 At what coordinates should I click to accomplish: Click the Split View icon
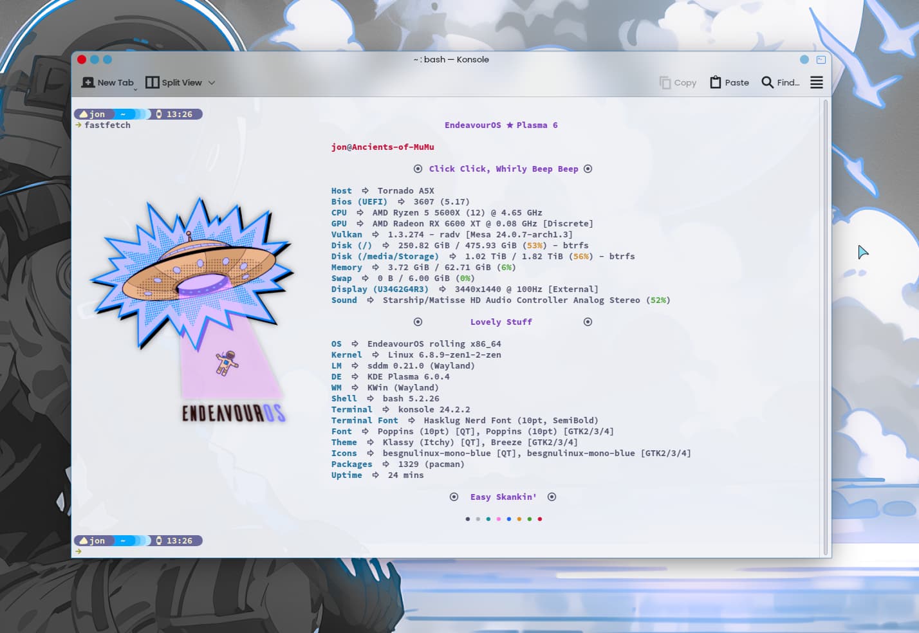pos(153,82)
